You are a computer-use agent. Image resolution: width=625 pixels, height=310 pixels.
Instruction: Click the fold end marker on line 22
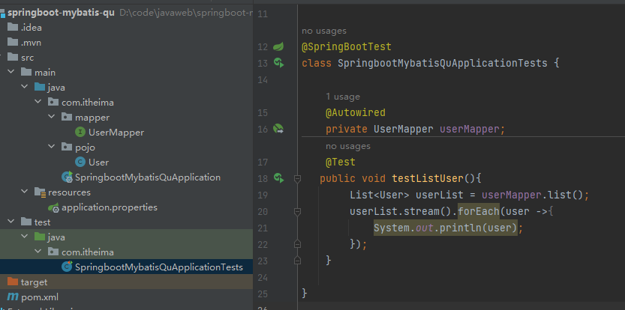pyautogui.click(x=297, y=243)
